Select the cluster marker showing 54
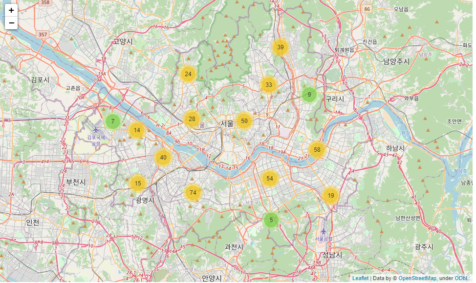The height and width of the screenshot is (283, 476). [270, 179]
